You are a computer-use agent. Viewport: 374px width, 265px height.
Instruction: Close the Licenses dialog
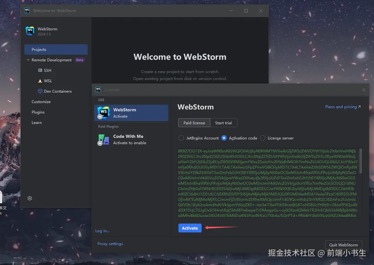click(x=364, y=90)
